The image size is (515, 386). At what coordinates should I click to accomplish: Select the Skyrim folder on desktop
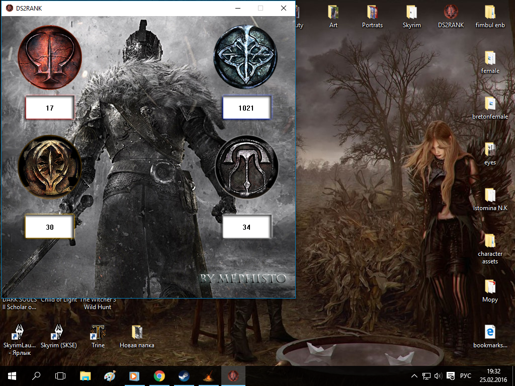coord(411,16)
